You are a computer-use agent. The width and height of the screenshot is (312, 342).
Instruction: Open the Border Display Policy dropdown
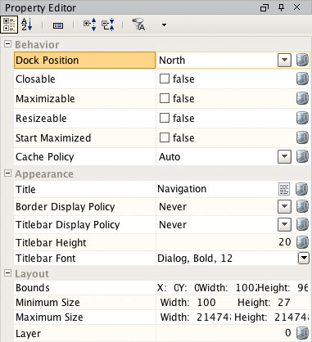(x=284, y=207)
